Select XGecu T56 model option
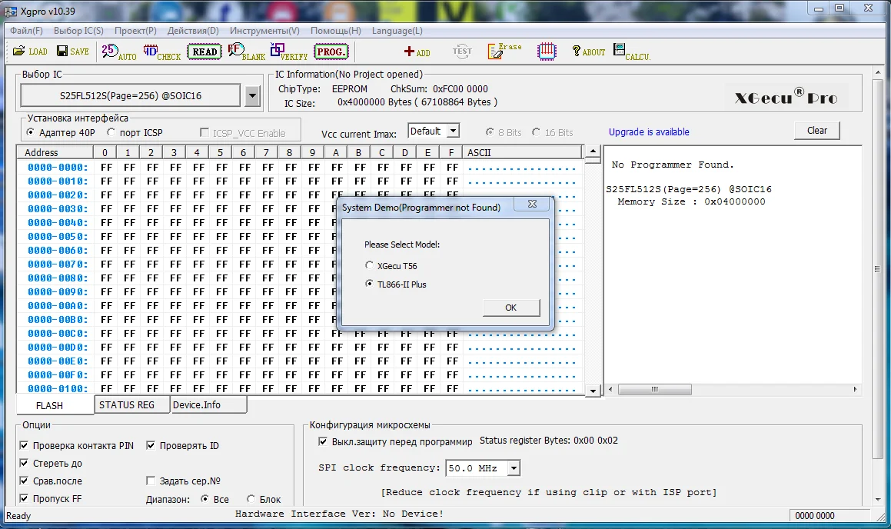891x529 pixels. coord(369,264)
